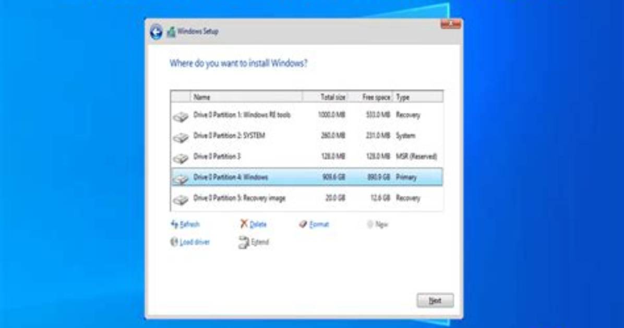Close the Windows Setup dialog
624x328 pixels.
[450, 24]
